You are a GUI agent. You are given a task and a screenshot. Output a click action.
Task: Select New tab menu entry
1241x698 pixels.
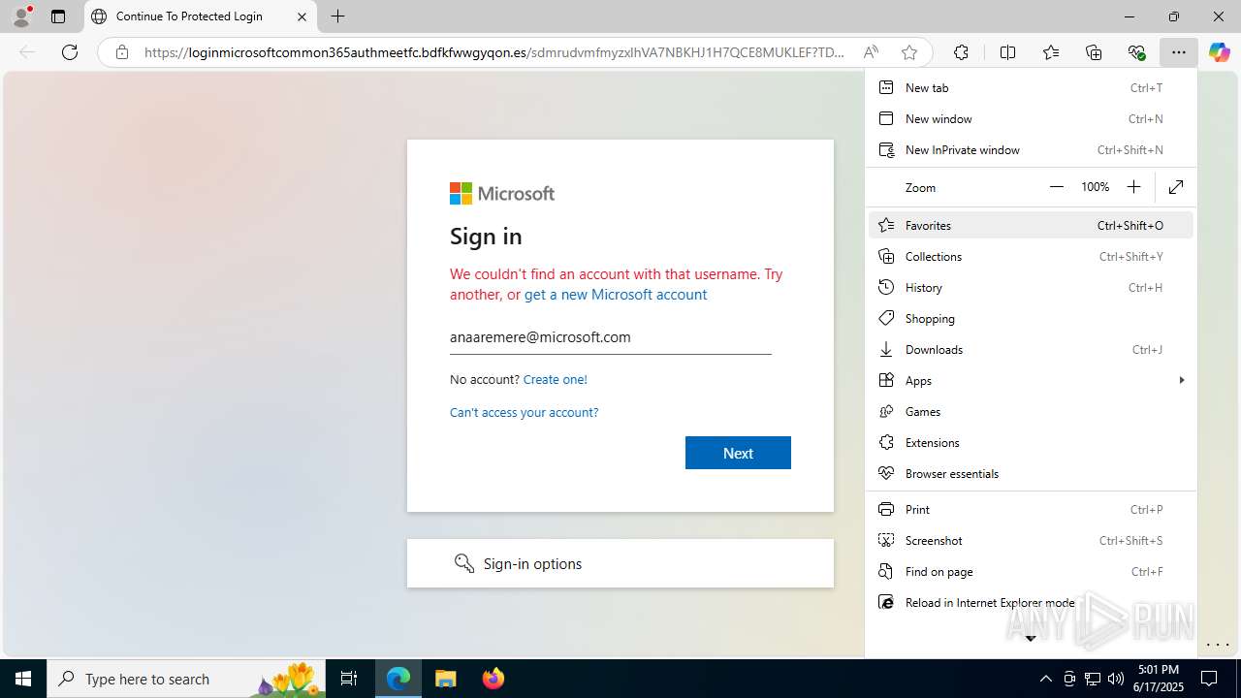(1031, 87)
